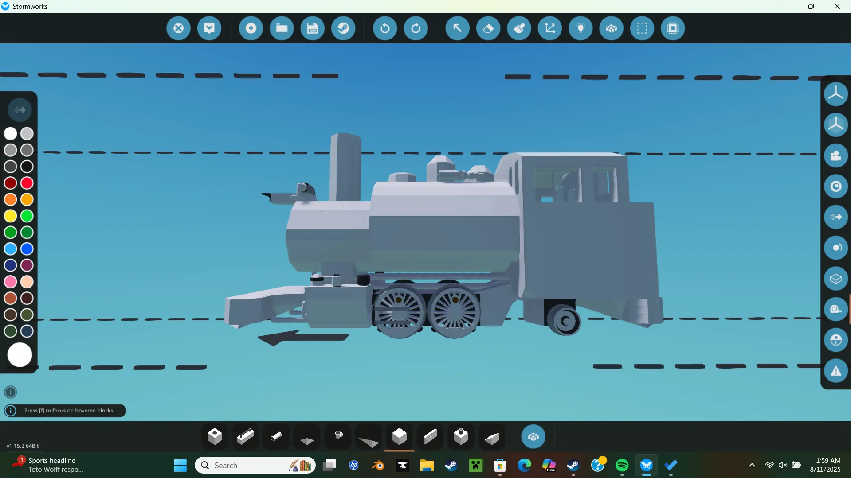
Task: Toggle mirror mode arrows on right panel
Action: pos(835,217)
